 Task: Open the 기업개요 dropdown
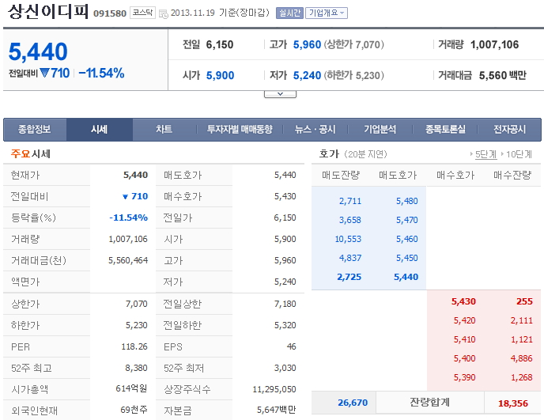[326, 13]
